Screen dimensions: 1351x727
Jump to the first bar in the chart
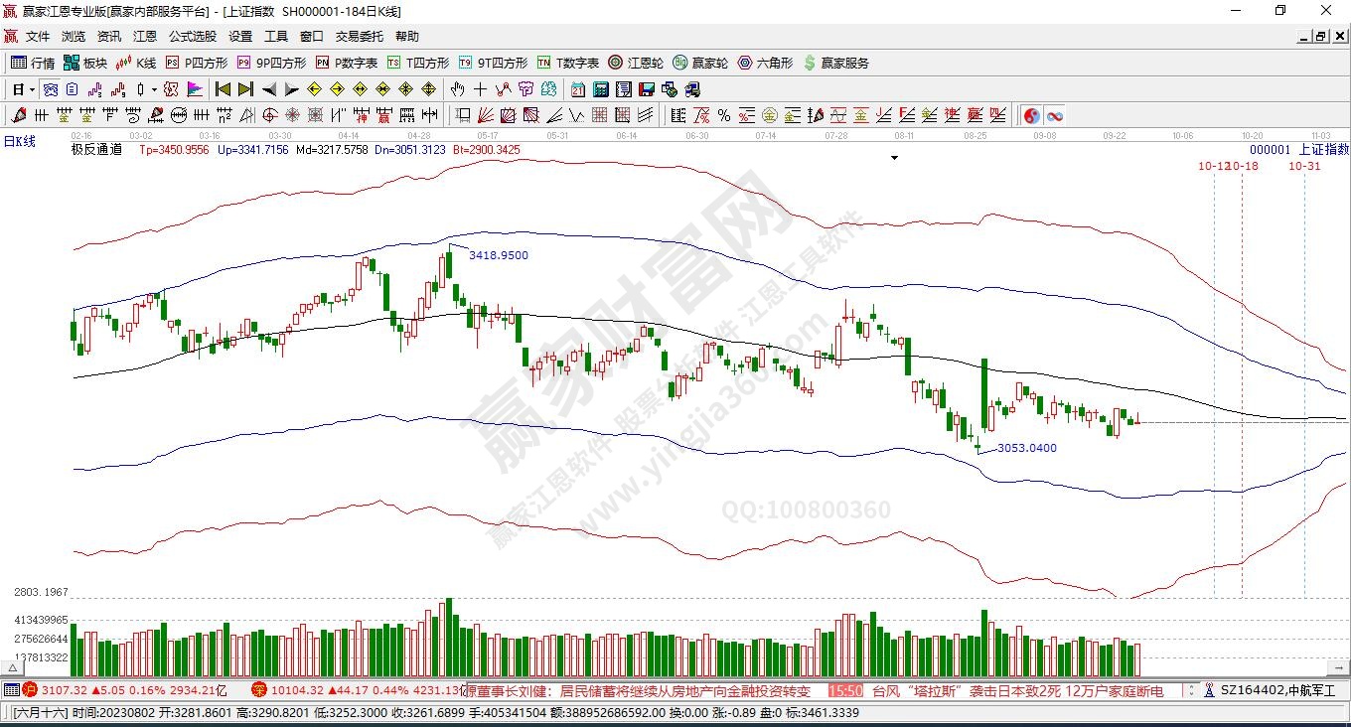pyautogui.click(x=223, y=89)
